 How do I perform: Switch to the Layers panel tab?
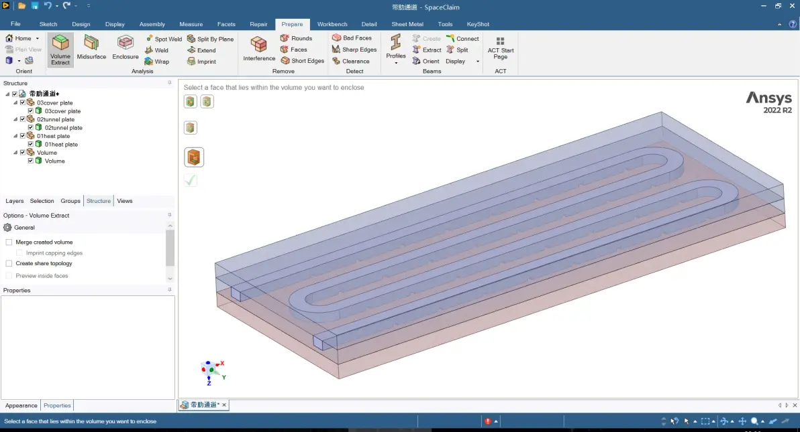coord(14,201)
